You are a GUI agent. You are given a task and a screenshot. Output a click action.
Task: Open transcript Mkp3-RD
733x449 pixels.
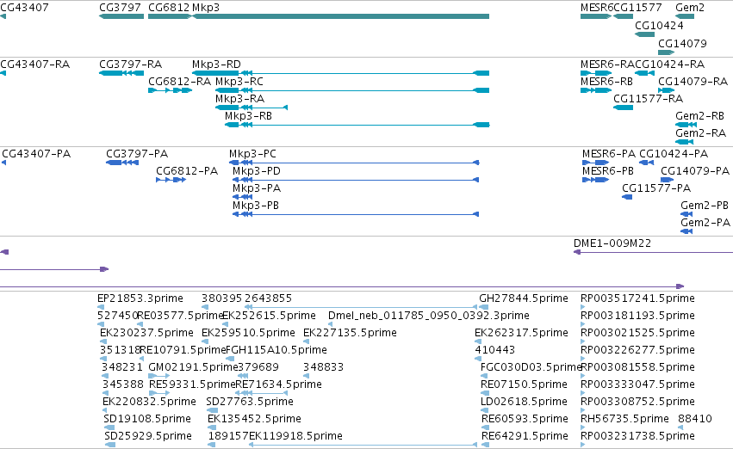tap(216, 64)
